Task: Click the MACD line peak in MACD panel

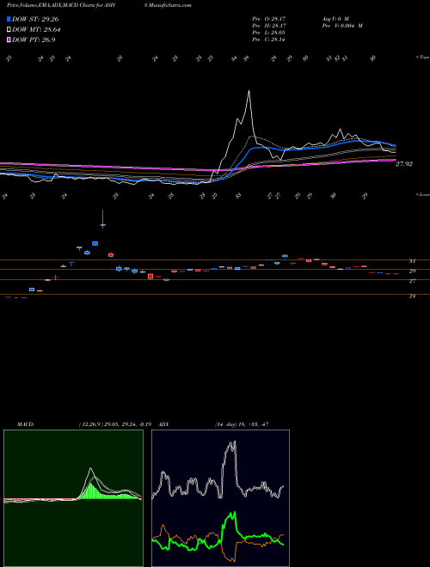Action: pyautogui.click(x=90, y=469)
